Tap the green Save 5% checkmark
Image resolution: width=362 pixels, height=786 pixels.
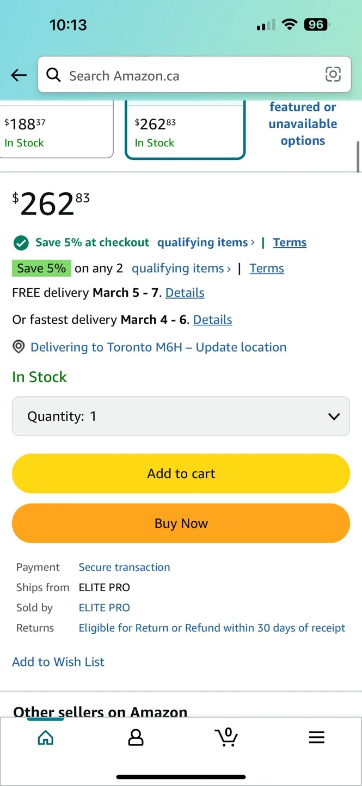point(21,242)
